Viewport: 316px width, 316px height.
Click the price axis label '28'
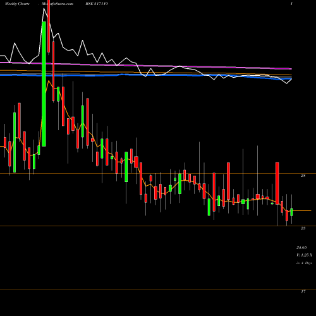tap(303, 176)
